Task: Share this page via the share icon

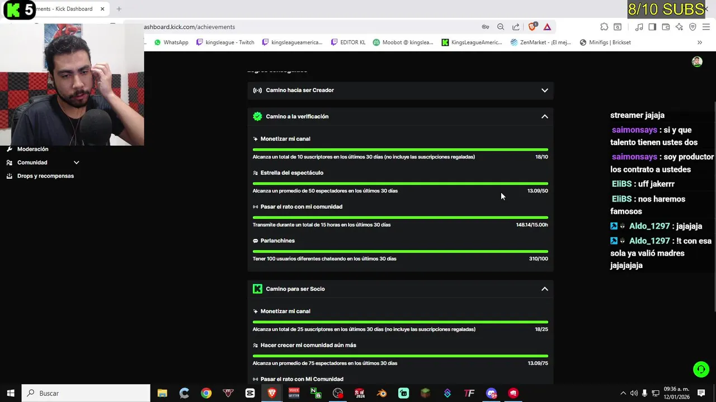Action: (516, 27)
